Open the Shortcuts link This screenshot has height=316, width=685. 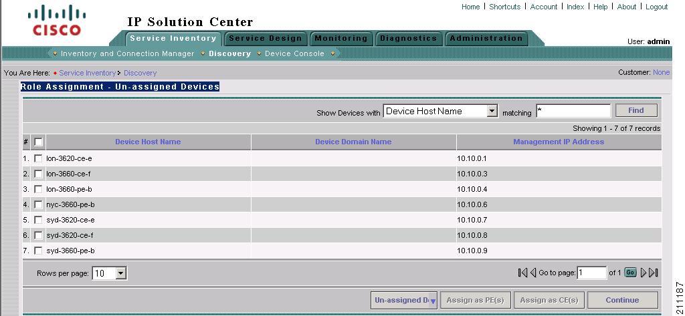click(504, 7)
